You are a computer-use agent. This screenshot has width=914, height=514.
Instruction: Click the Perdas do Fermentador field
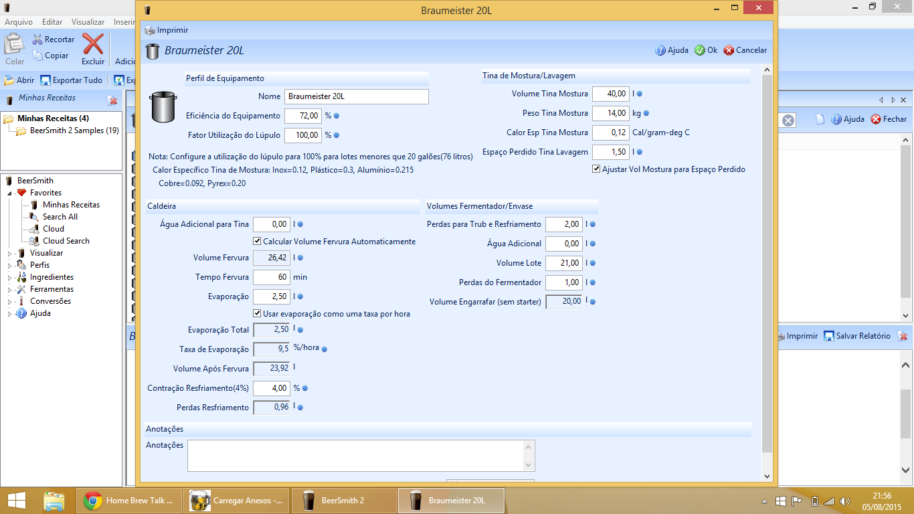[x=564, y=282]
